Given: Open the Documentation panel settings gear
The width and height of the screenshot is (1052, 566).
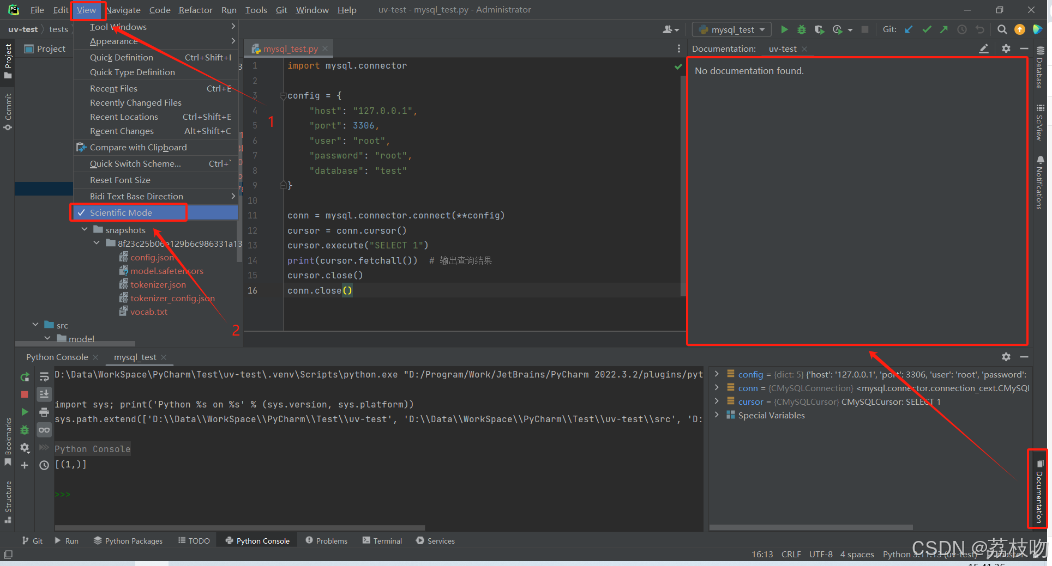Looking at the screenshot, I should tap(1006, 48).
